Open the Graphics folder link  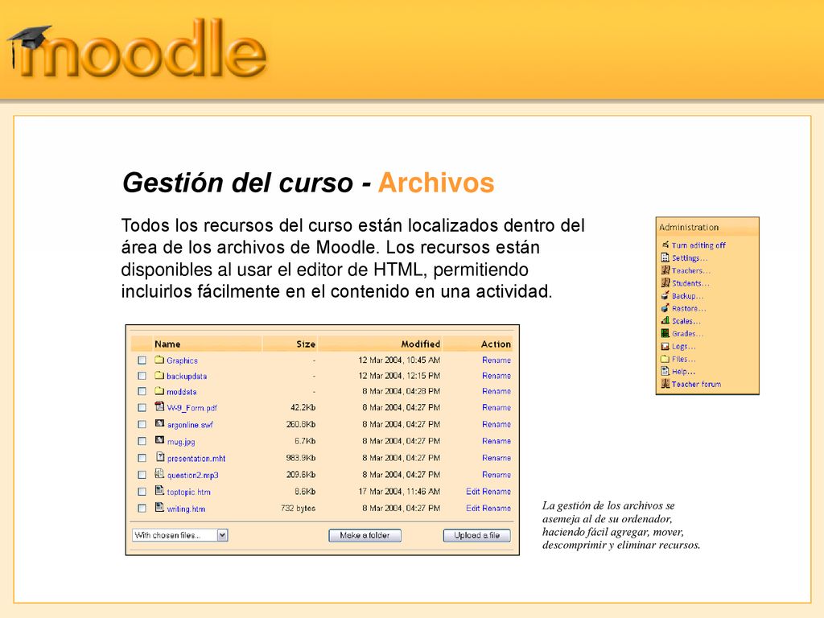click(x=182, y=360)
